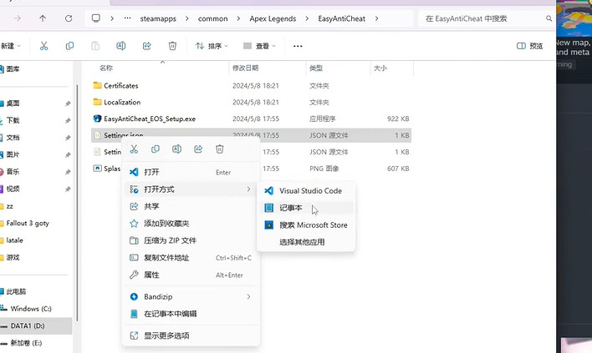Viewport: 592px width, 353px height.
Task: Sort by 名称 column header
Action: click(106, 68)
